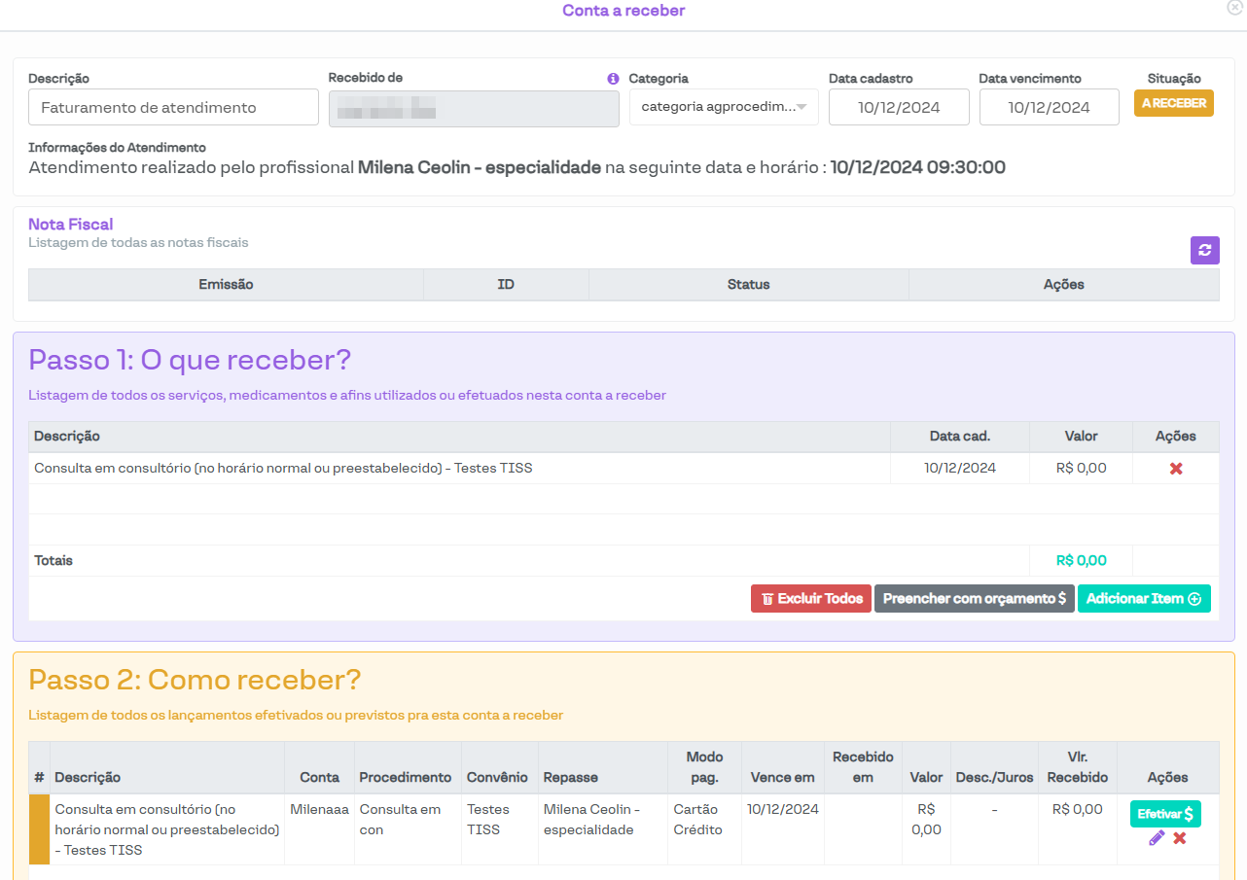This screenshot has height=880, width=1247.
Task: Click the Recebido de field
Action: click(474, 108)
